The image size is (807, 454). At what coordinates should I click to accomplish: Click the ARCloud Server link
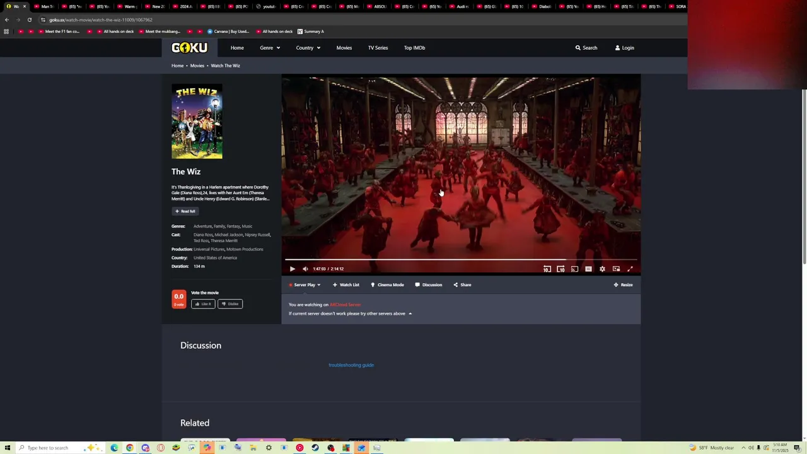pos(345,305)
